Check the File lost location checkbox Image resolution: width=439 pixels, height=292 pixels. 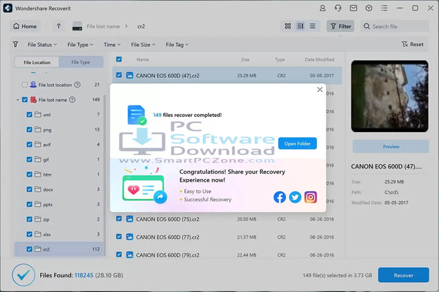point(24,85)
